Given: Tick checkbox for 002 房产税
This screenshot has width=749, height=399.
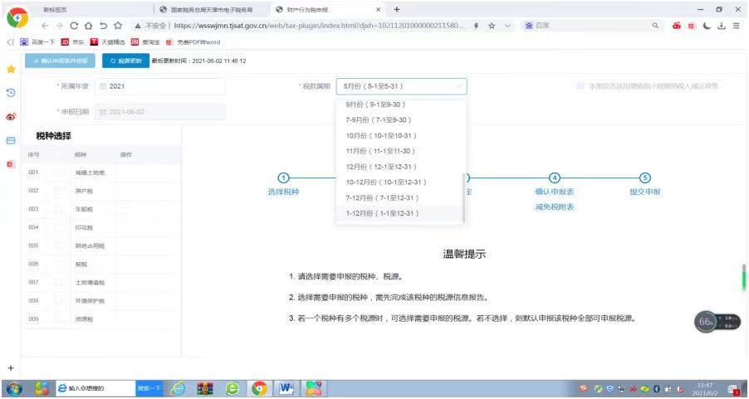Looking at the screenshot, I should (x=58, y=191).
